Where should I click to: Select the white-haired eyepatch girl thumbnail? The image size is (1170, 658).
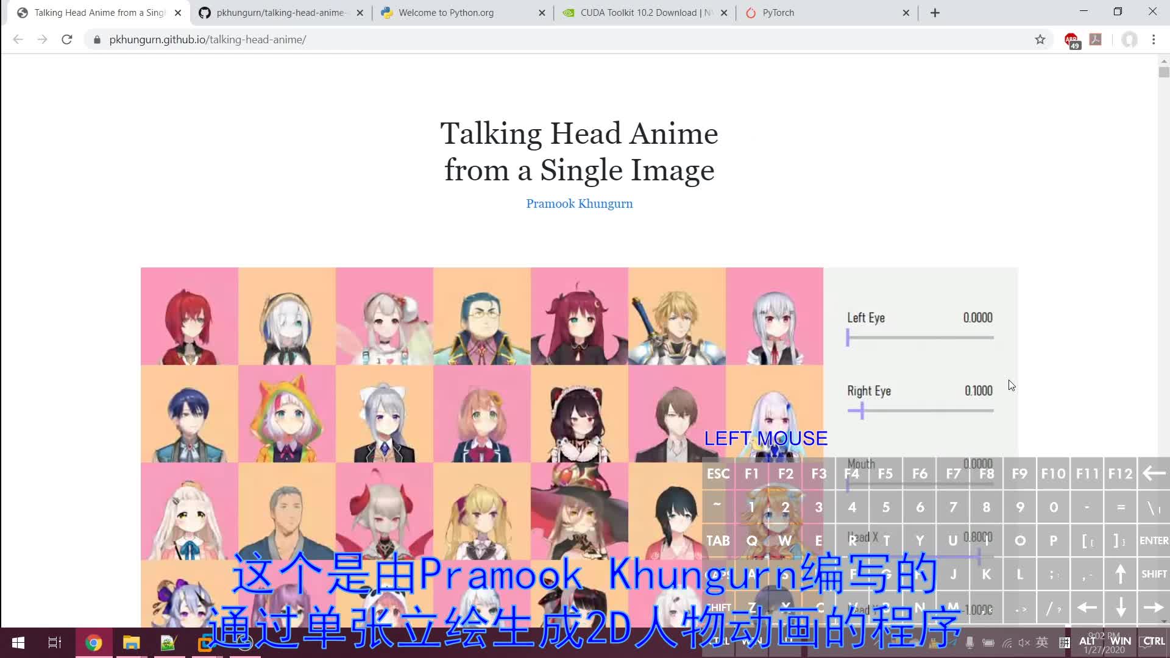pos(287,316)
